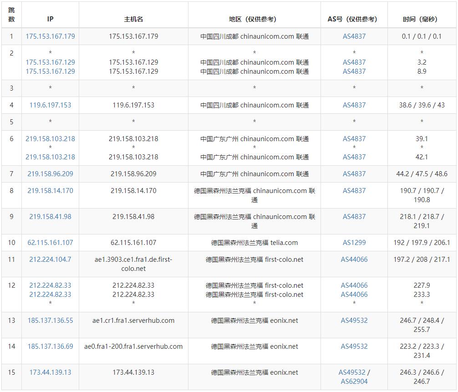
Task: Open IP link 119.6.197.153
Action: (50, 105)
